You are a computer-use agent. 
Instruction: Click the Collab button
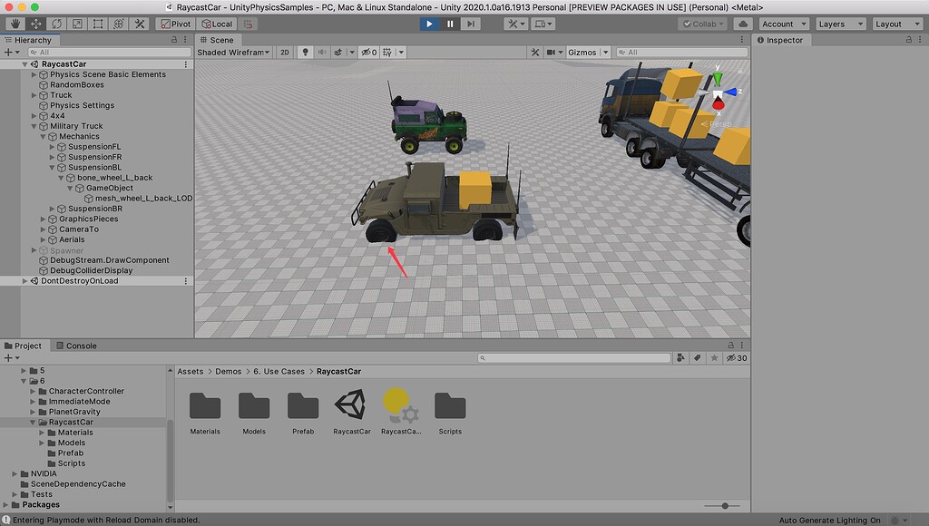coord(702,24)
